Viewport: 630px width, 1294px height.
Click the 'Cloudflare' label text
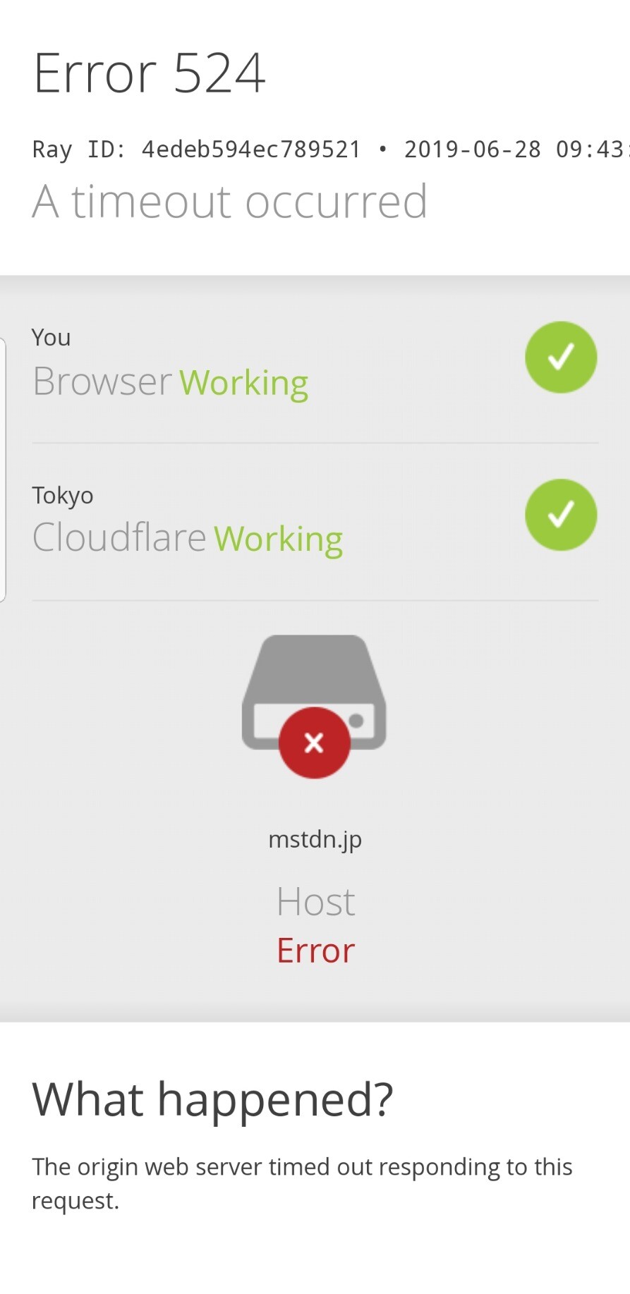[119, 537]
